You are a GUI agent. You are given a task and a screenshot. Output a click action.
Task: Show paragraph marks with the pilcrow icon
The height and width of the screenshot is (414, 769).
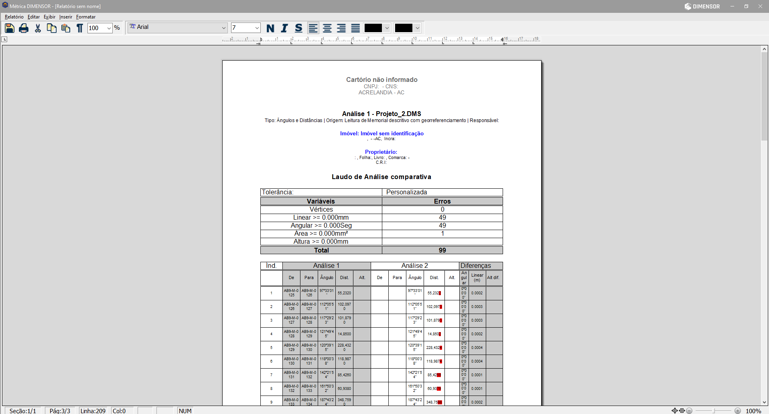pos(80,28)
